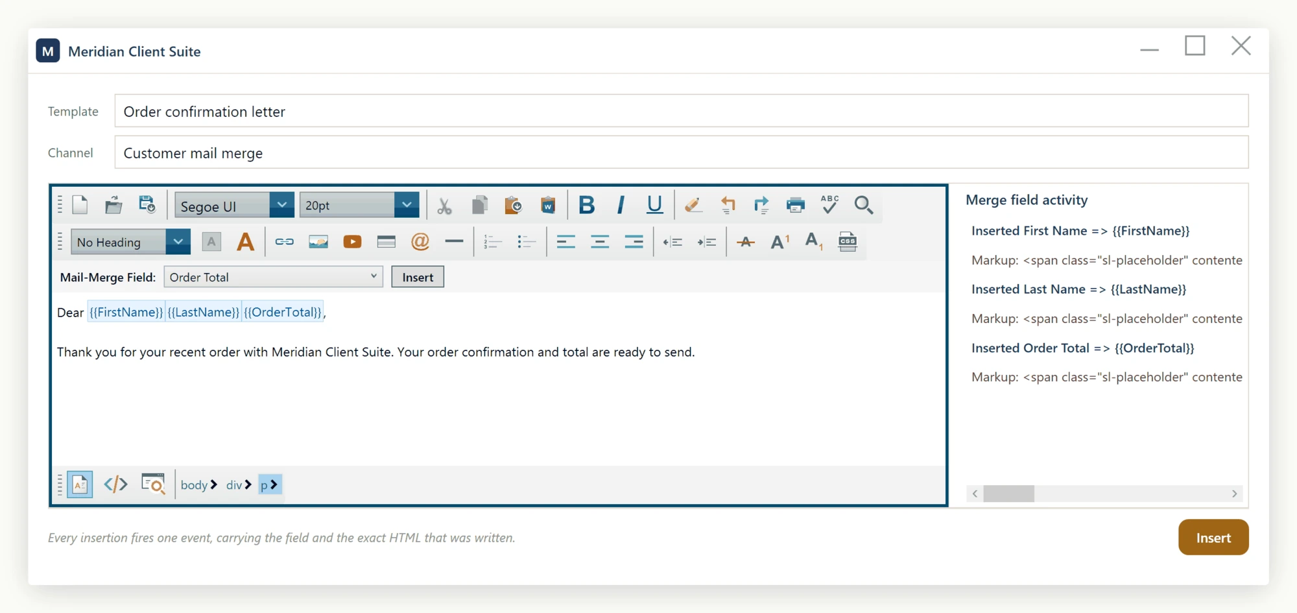Screen dimensions: 1297x613
Task: Toggle bold formatting
Action: click(587, 205)
